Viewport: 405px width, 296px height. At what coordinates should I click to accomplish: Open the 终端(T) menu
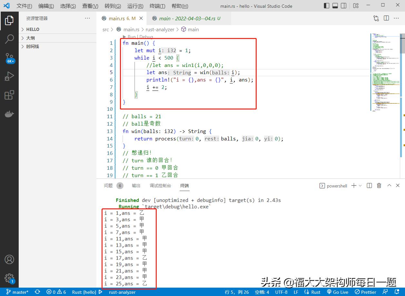157,6
